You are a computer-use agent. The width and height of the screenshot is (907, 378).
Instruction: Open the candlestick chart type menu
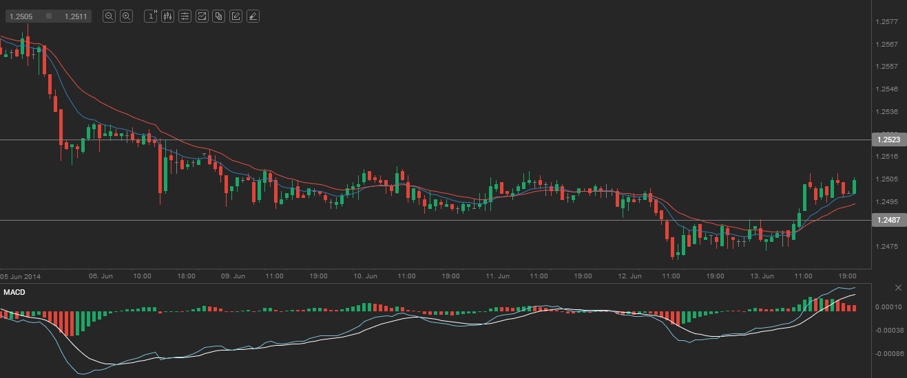pos(167,16)
